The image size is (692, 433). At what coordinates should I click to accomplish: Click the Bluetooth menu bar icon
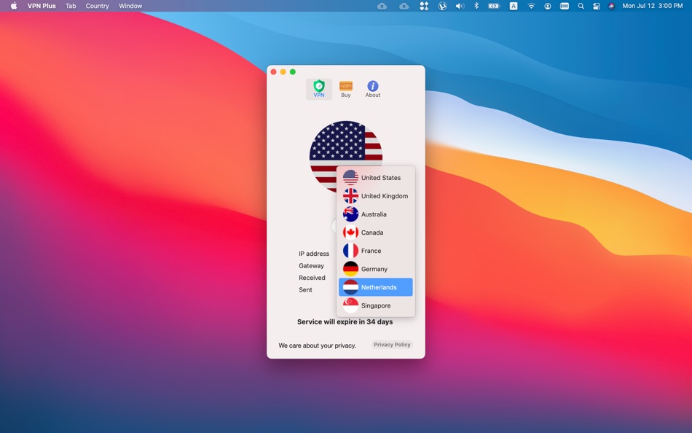point(476,6)
